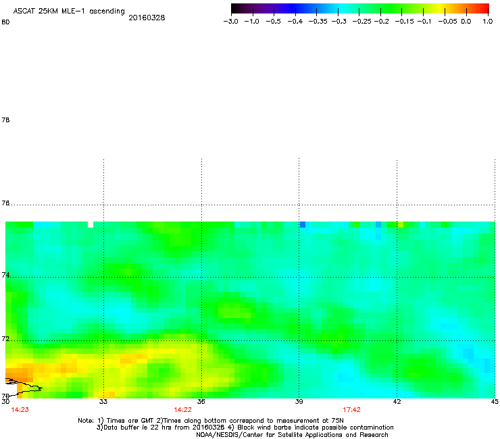
Task: Click the longitude label 39
Action: (x=299, y=402)
